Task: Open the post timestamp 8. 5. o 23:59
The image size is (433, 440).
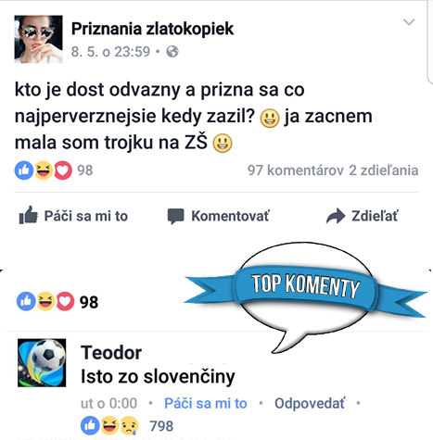Action: 110,52
